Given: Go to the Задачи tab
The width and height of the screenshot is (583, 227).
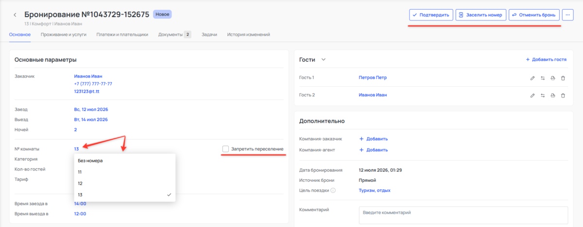Looking at the screenshot, I should [x=209, y=34].
